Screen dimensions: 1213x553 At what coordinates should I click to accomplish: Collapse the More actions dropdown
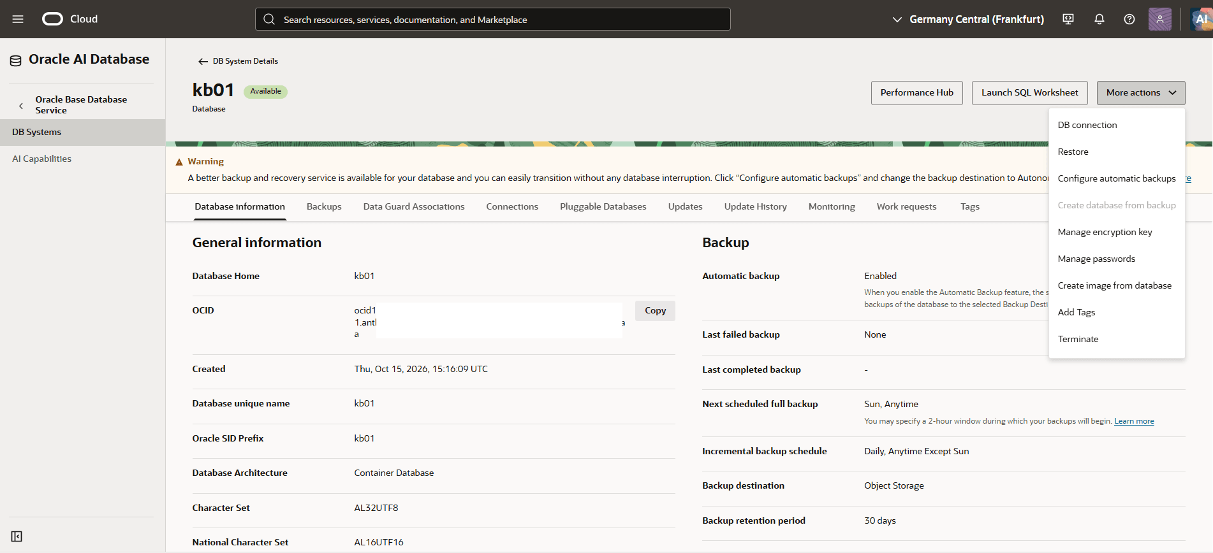click(1141, 93)
